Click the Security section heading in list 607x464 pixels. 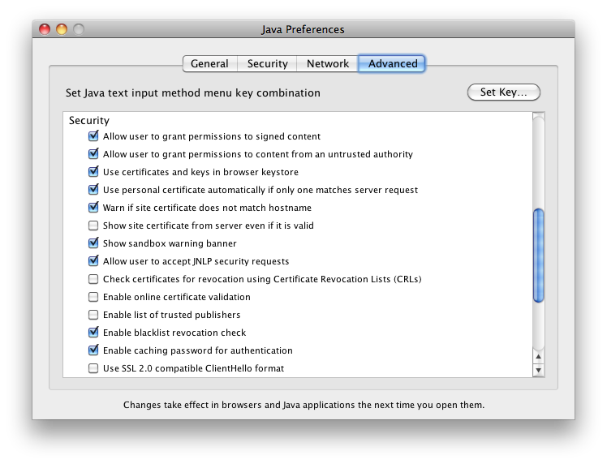click(89, 120)
